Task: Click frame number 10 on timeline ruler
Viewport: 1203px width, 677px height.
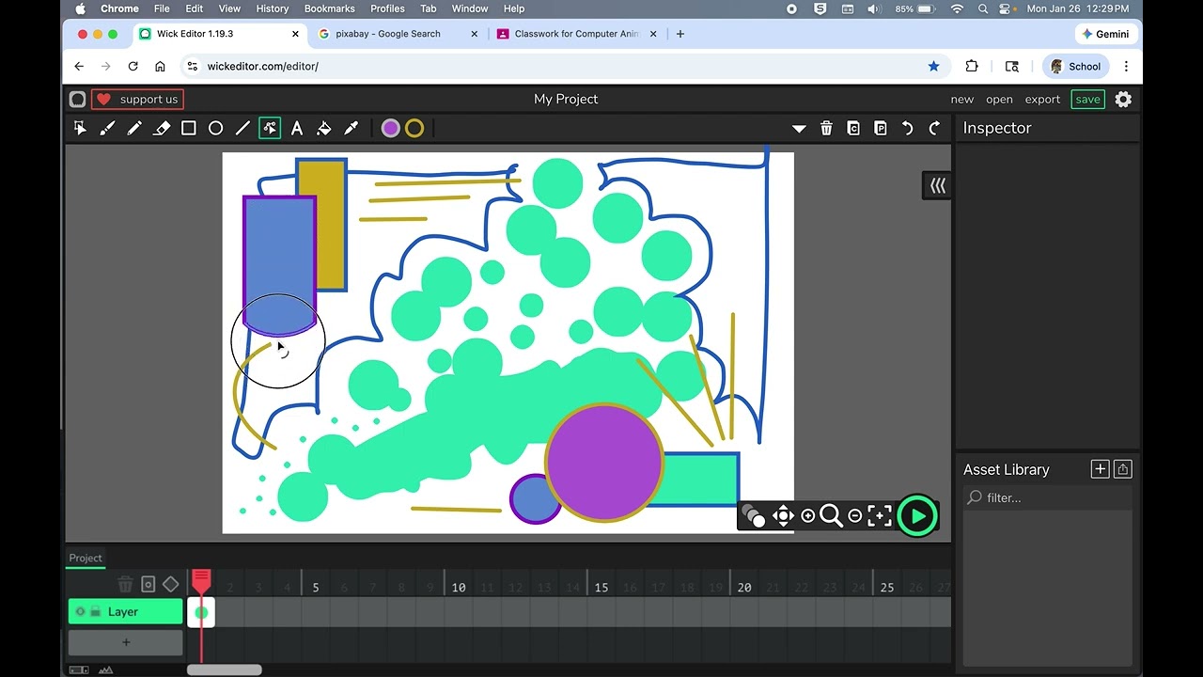Action: tap(459, 587)
